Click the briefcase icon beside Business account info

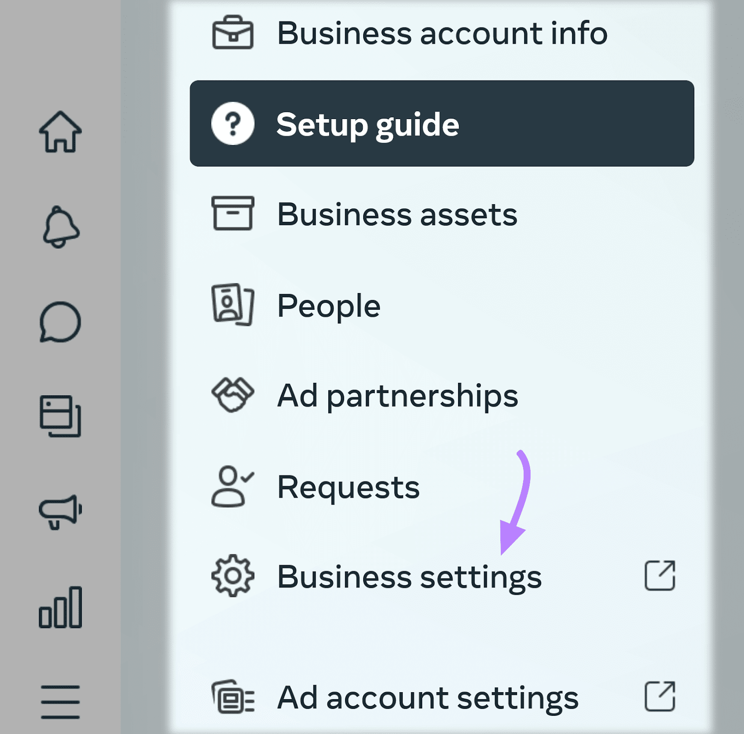point(232,33)
